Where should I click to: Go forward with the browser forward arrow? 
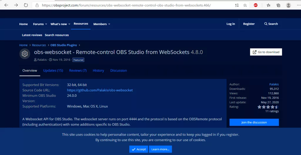[x=16, y=5]
